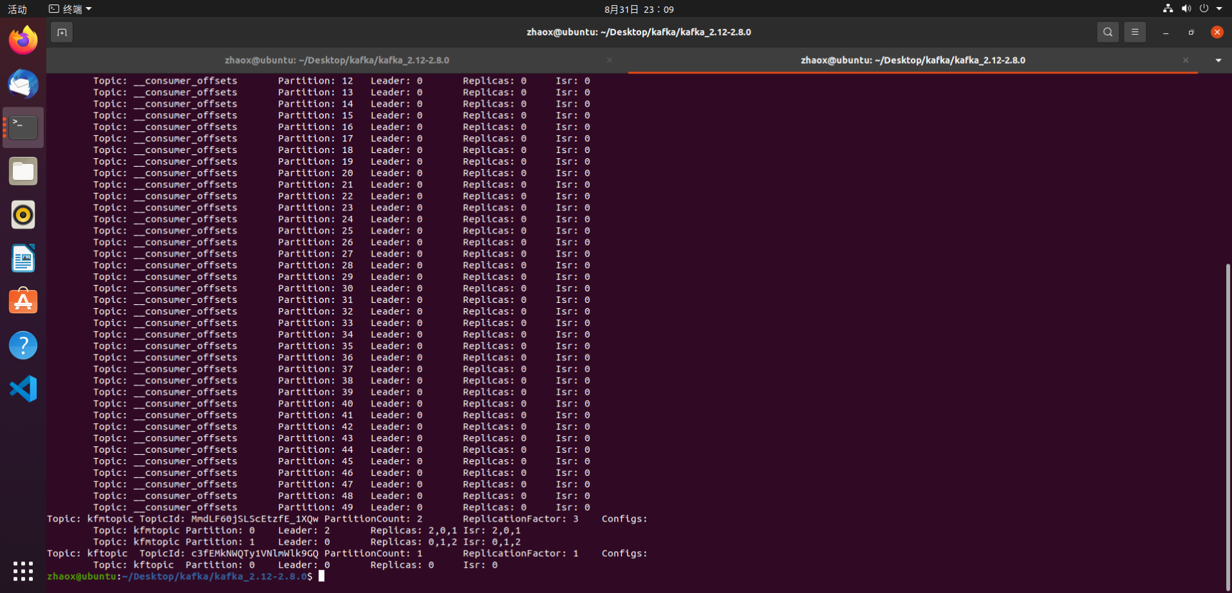The image size is (1232, 593).
Task: Open the terminal hamburger menu
Action: (x=1135, y=32)
